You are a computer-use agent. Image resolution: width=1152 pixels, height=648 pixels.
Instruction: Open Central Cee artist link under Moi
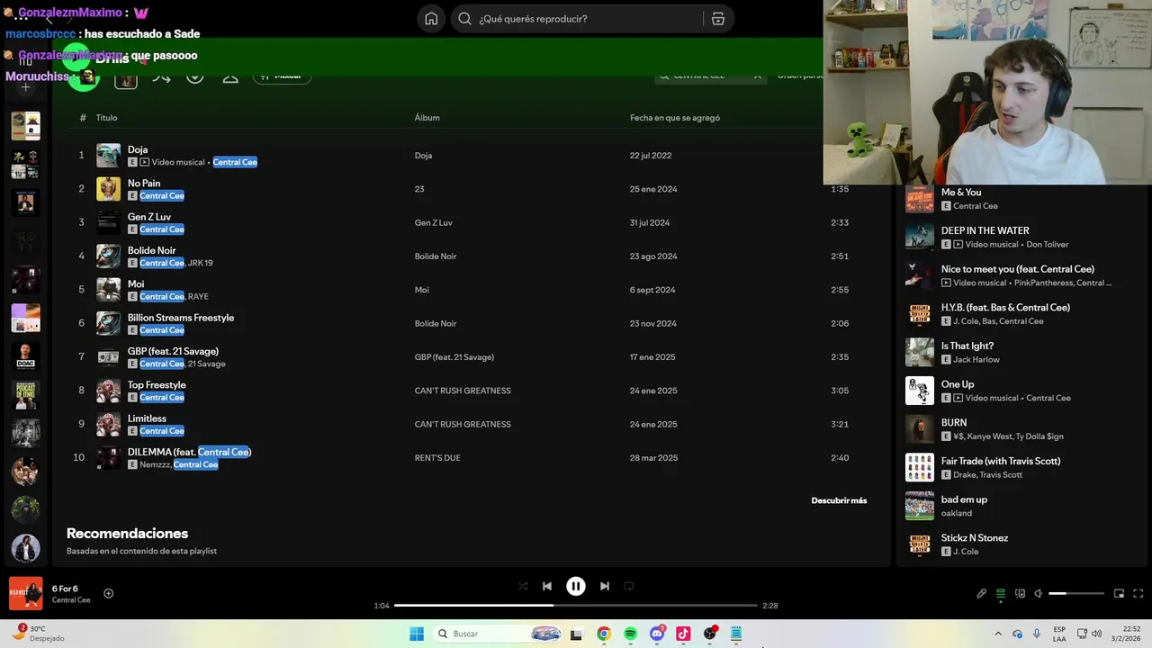[162, 296]
